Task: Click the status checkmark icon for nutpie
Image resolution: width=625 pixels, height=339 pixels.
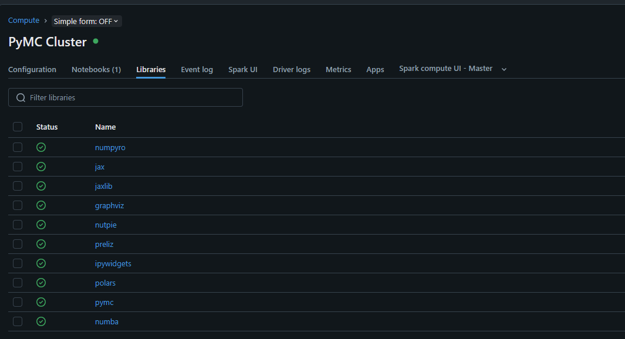Action: [41, 225]
